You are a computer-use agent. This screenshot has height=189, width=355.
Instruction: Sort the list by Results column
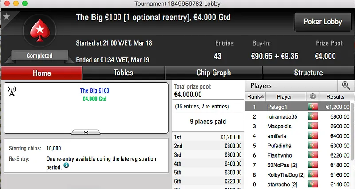point(335,96)
